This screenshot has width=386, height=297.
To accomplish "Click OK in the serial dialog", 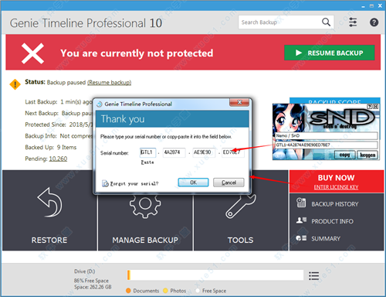I will (193, 183).
